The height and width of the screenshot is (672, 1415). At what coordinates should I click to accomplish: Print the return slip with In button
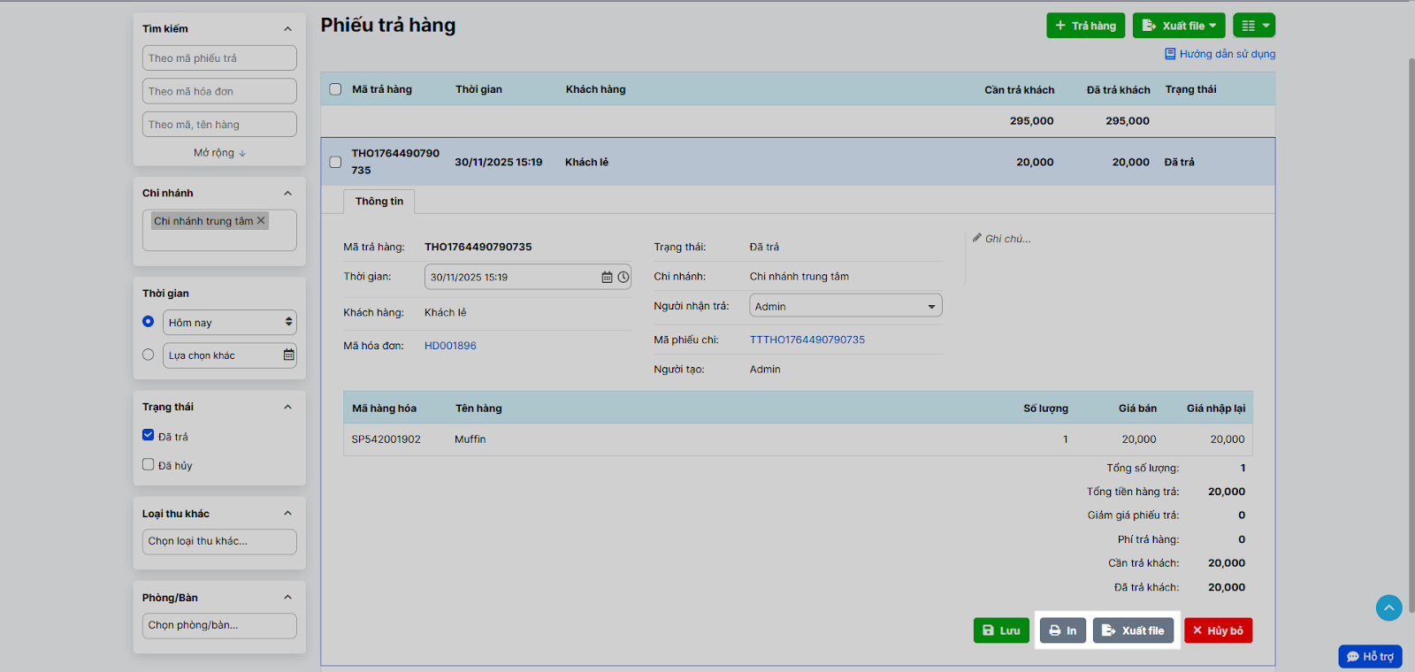pyautogui.click(x=1063, y=630)
